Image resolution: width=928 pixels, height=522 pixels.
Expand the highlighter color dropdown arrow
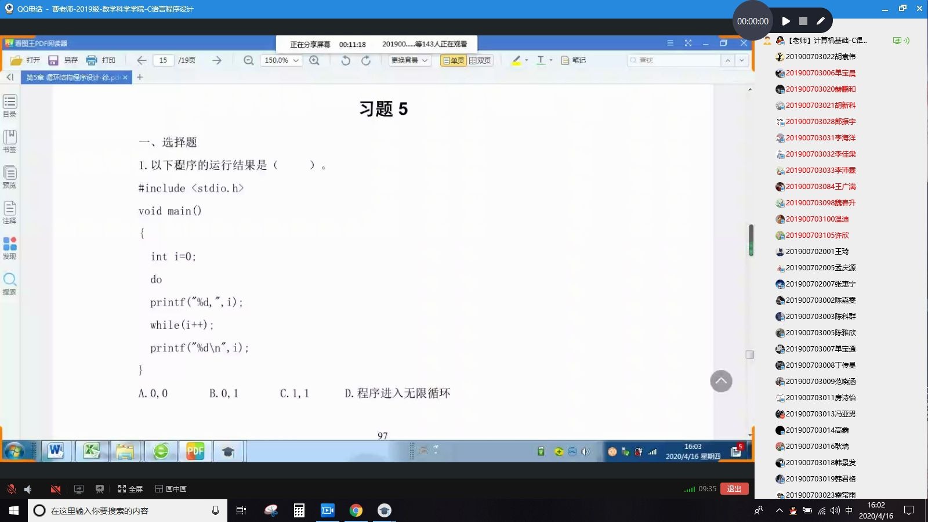[527, 60]
